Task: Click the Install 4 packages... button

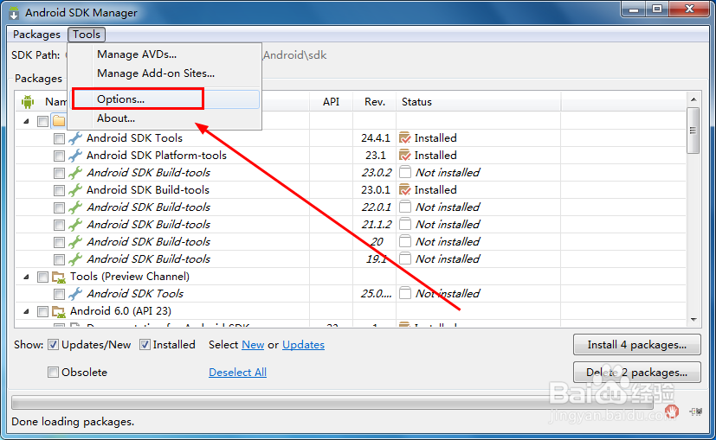Action: pyautogui.click(x=636, y=345)
